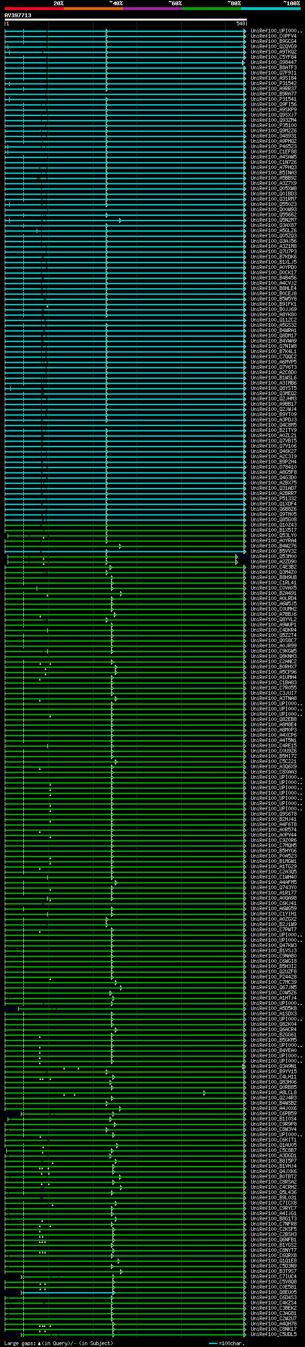Viewport: 305px width, 1347px height.
Task: Click the query end position label 548
Action: pyautogui.click(x=240, y=23)
